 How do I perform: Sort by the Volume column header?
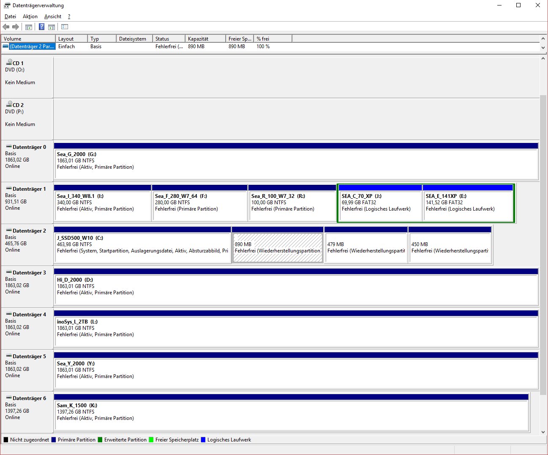[28, 38]
